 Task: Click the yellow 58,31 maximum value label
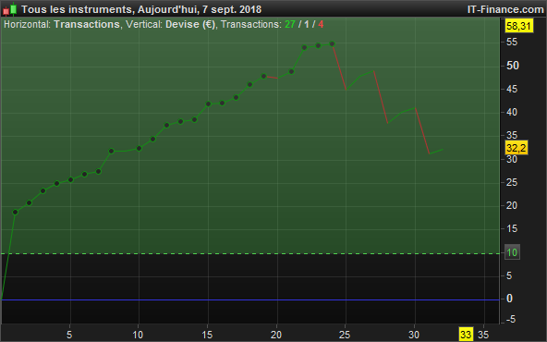click(x=518, y=26)
